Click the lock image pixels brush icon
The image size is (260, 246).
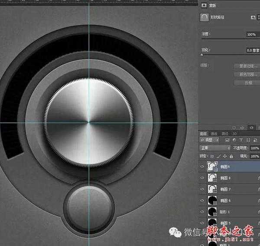tap(218, 155)
